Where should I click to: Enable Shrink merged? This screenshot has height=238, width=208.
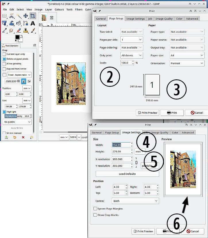(4, 133)
